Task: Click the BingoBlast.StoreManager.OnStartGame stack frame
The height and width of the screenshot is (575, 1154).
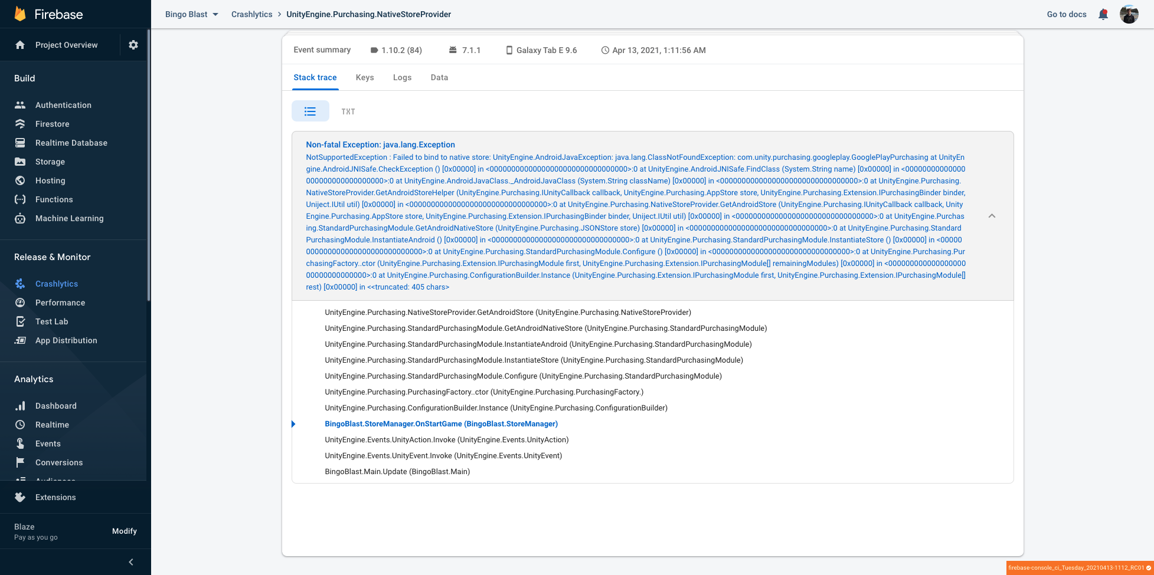Action: [442, 424]
